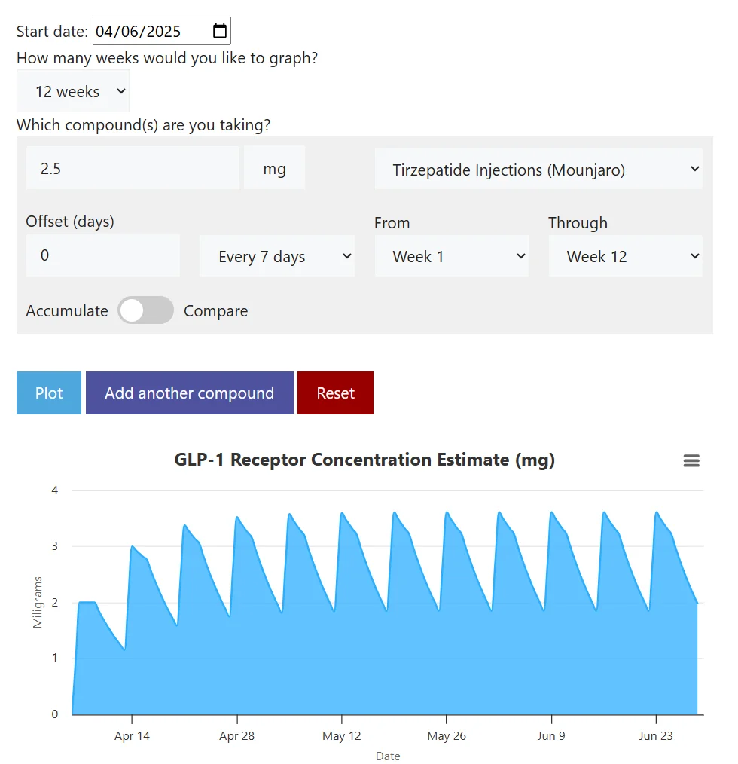Click the May 26 axis tick label

tap(447, 735)
